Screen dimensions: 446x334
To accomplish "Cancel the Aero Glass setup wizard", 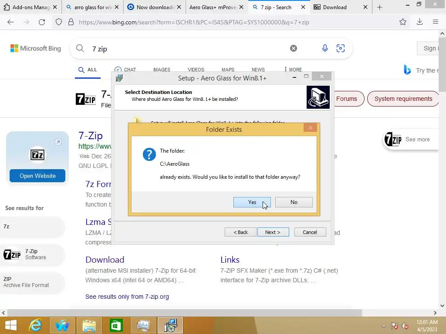I will click(x=310, y=232).
